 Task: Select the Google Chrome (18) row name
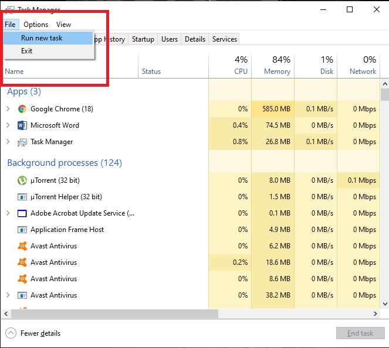[62, 109]
